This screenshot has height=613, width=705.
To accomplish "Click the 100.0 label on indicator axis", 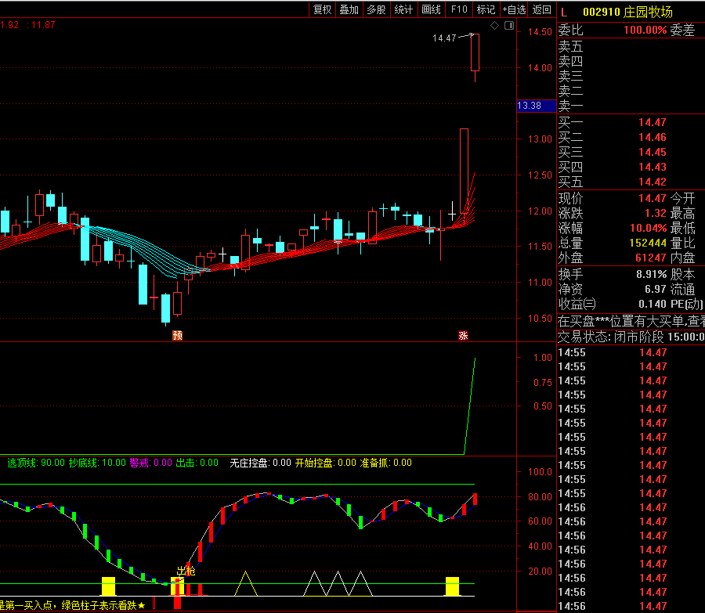I will coord(540,472).
